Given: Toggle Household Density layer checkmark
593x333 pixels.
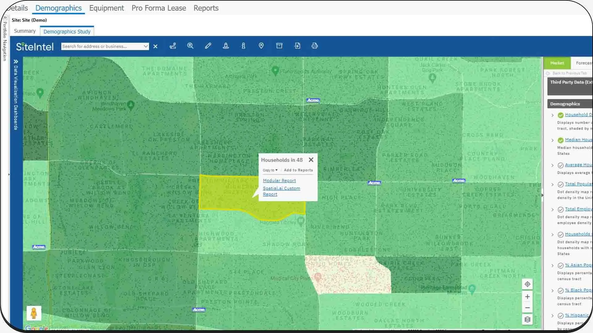Looking at the screenshot, I should point(561,115).
